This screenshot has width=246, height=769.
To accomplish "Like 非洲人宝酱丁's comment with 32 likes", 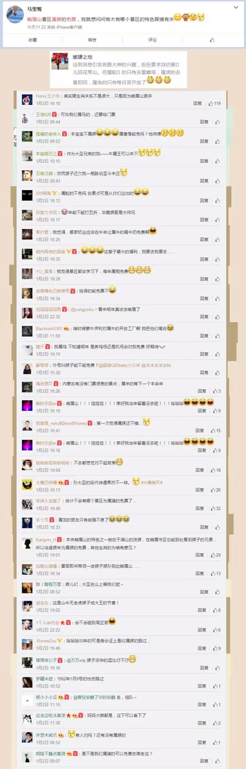I will (x=216, y=509).
